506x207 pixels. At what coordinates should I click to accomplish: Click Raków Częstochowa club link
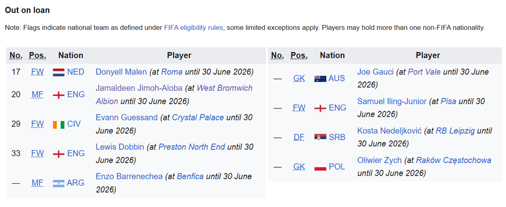tap(454, 160)
